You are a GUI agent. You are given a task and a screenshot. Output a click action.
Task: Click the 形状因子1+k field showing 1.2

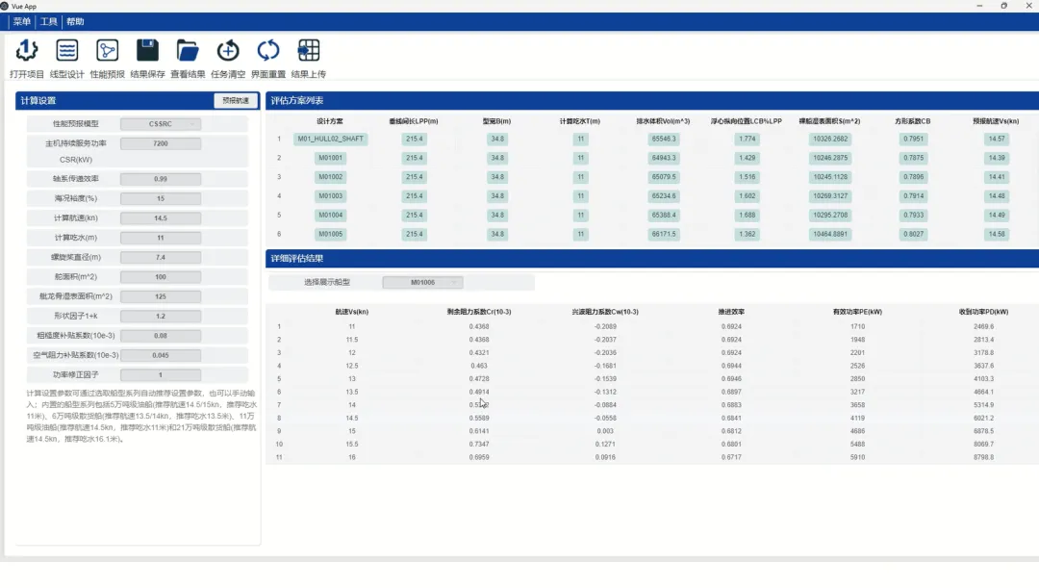click(x=161, y=317)
